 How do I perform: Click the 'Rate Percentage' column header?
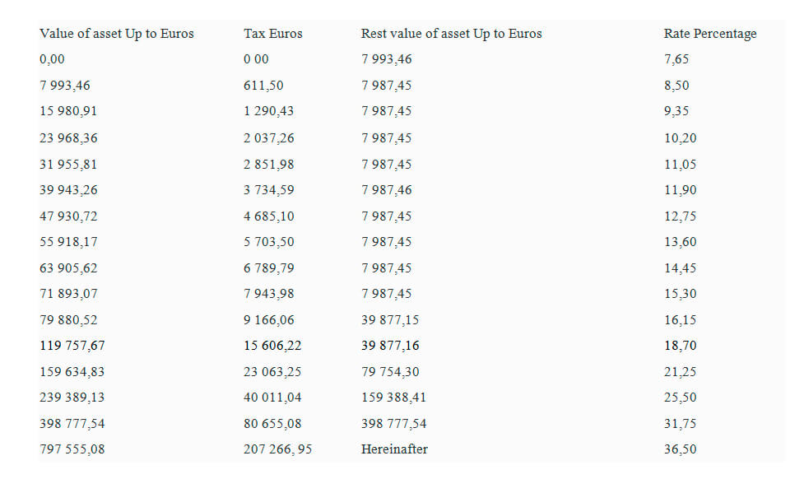(x=709, y=34)
